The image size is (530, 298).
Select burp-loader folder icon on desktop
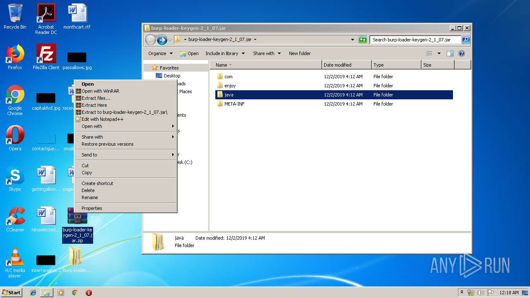tap(77, 260)
